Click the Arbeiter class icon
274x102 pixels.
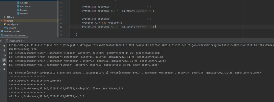[18, 3]
